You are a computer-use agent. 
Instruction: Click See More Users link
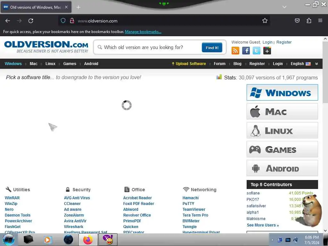click(263, 225)
